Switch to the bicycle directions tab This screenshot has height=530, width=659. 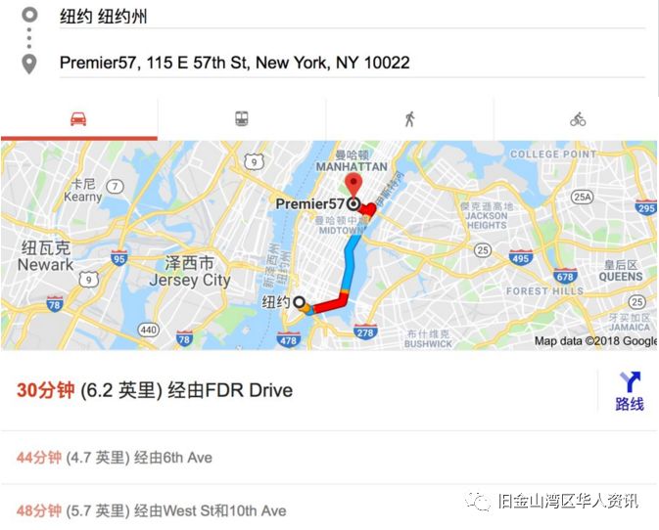(578, 119)
